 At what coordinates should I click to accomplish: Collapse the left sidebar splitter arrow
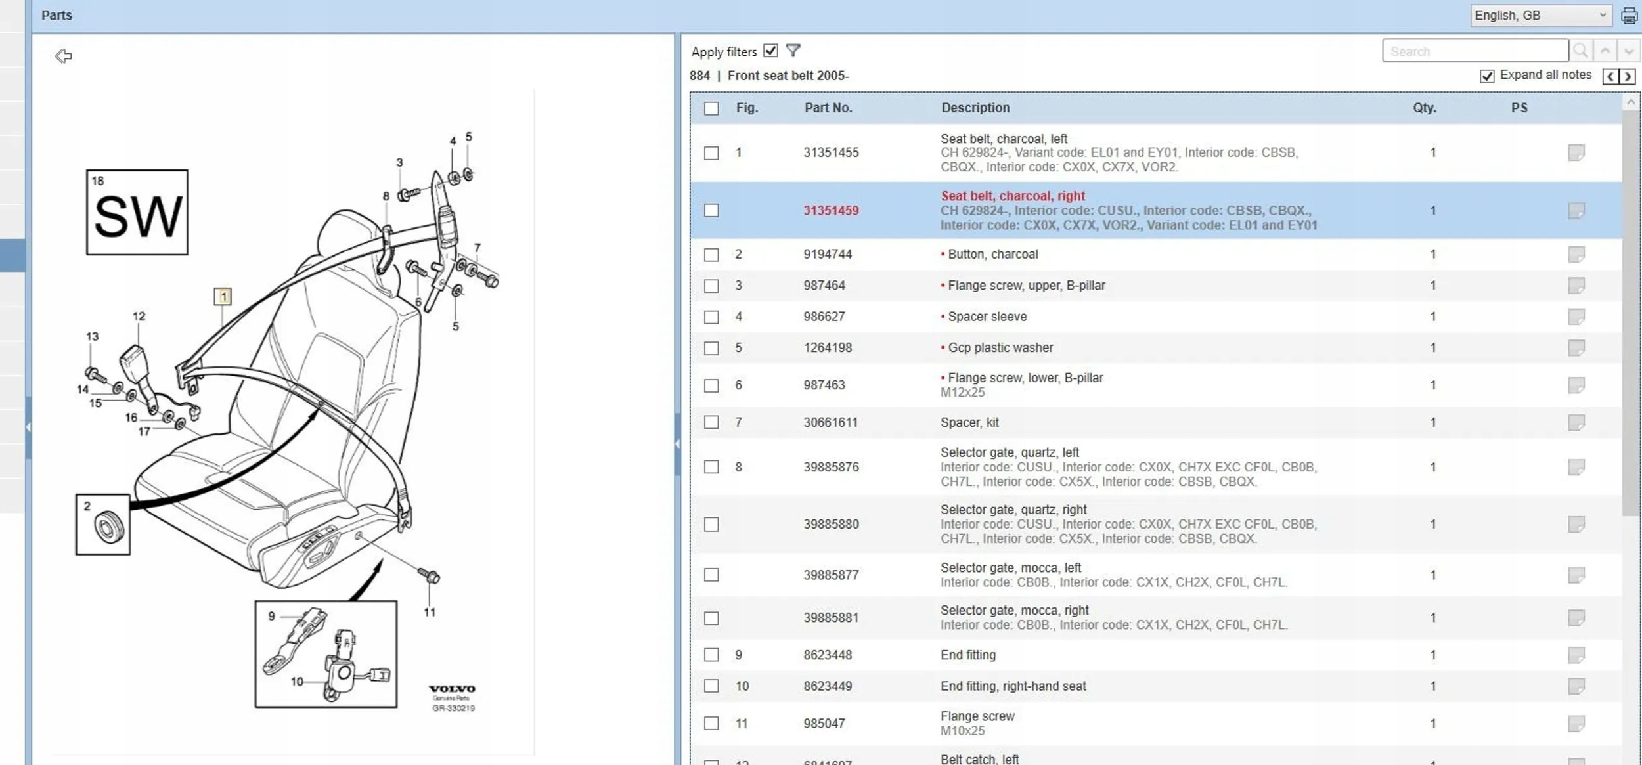coord(28,427)
